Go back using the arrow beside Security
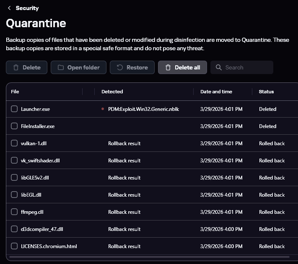Screen dimensions: 298x264 click(9, 8)
